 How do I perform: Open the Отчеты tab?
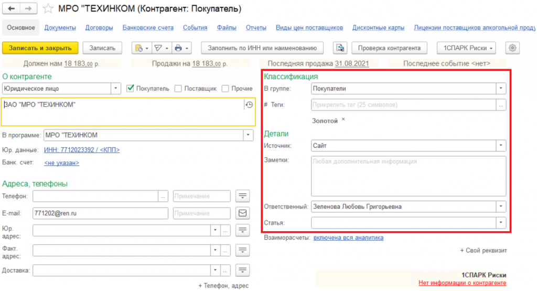click(256, 27)
